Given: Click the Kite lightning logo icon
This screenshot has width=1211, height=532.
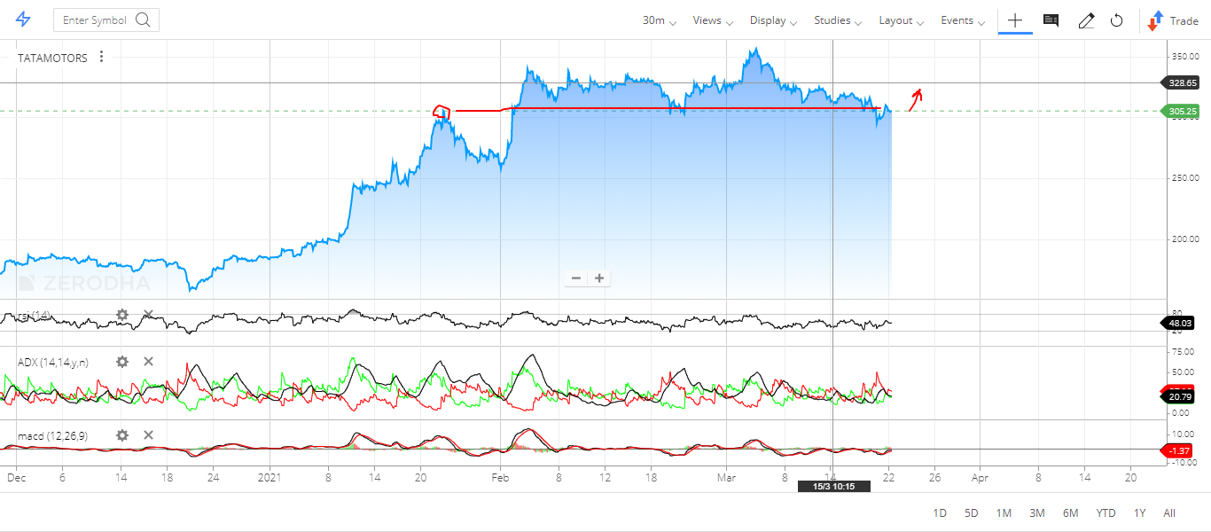Looking at the screenshot, I should [x=24, y=20].
